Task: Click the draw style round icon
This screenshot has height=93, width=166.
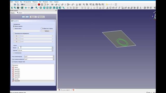Action: pos(18,8)
